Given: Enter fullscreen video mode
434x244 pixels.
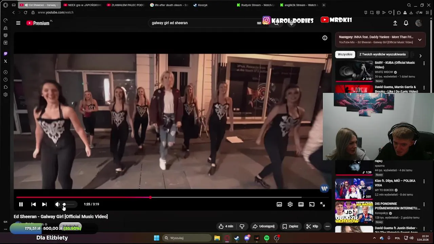Looking at the screenshot, I should pyautogui.click(x=322, y=204).
